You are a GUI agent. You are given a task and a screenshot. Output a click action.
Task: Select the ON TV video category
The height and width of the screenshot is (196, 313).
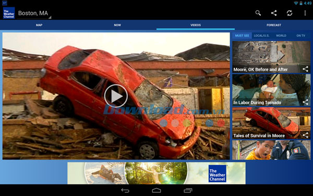[301, 36]
